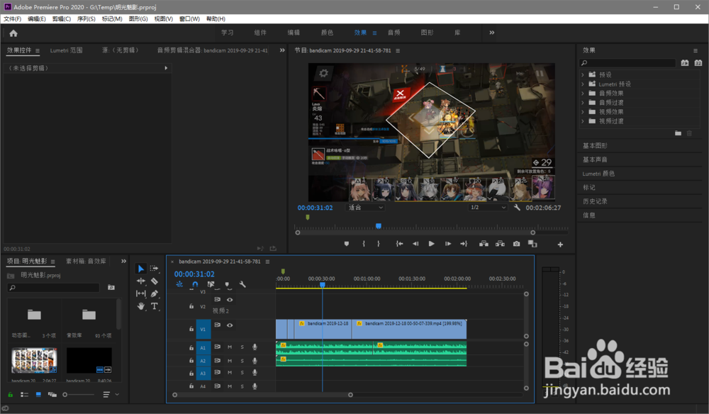The width and height of the screenshot is (709, 414).
Task: Select the Hand tool
Action: click(x=140, y=306)
